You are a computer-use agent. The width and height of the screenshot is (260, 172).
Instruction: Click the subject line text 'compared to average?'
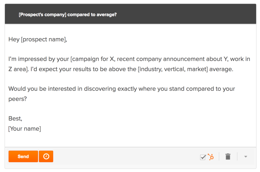[x=92, y=14]
